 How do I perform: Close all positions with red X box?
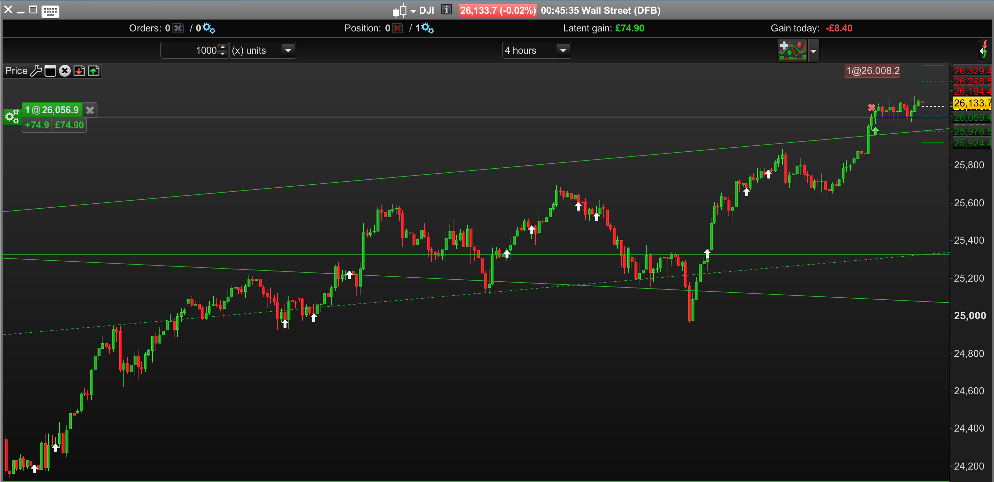tap(397, 28)
